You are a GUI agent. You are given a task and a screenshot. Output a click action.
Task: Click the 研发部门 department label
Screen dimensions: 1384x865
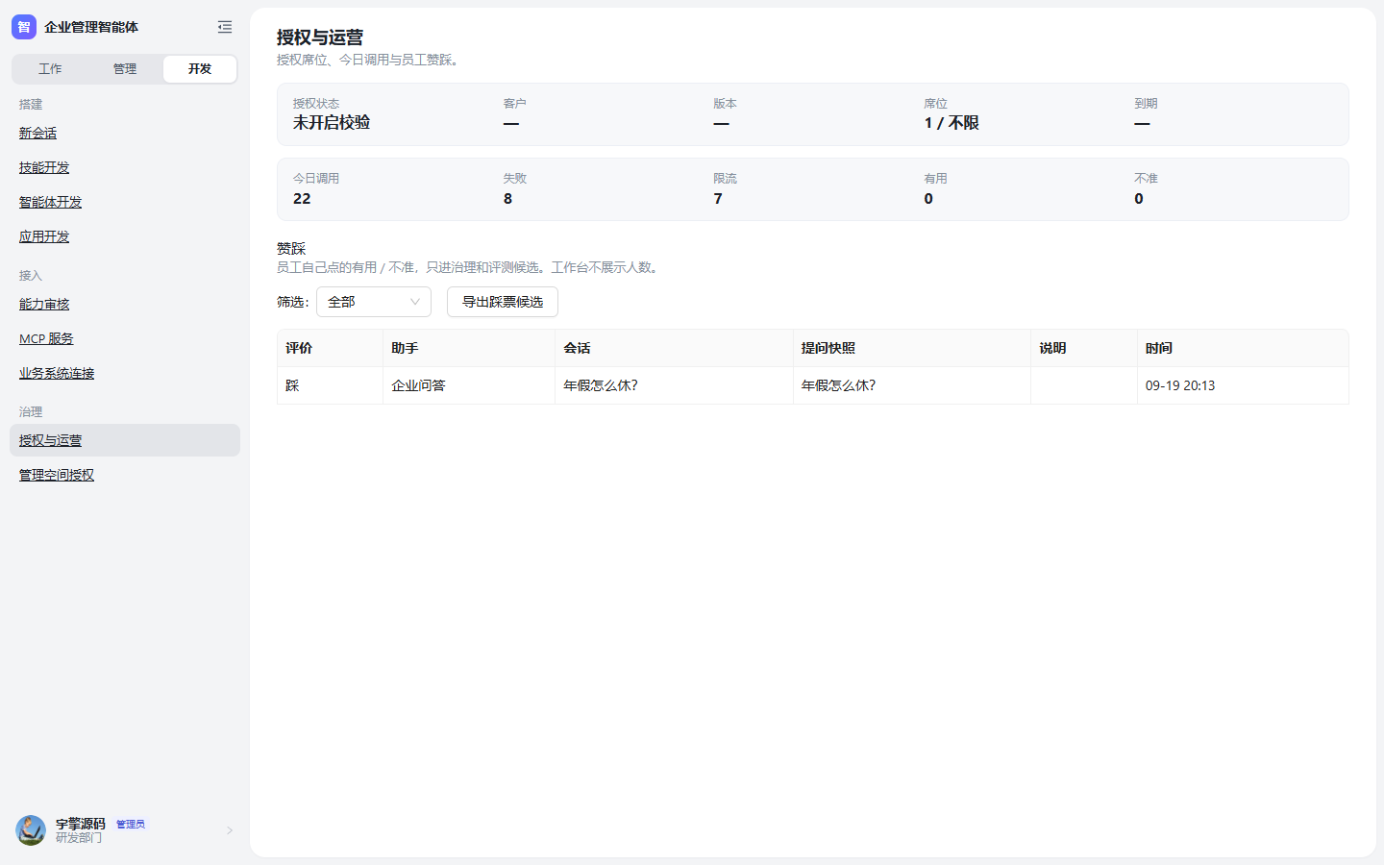point(79,838)
